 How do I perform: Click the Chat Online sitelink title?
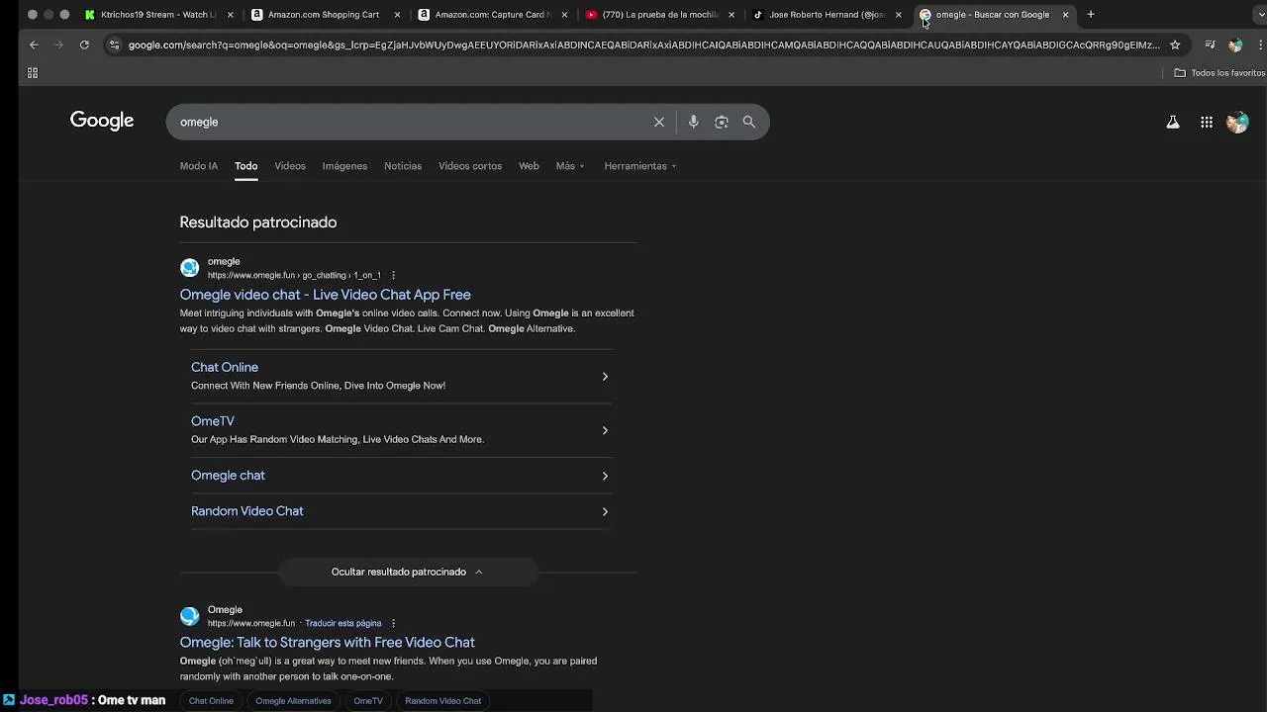[x=225, y=367]
